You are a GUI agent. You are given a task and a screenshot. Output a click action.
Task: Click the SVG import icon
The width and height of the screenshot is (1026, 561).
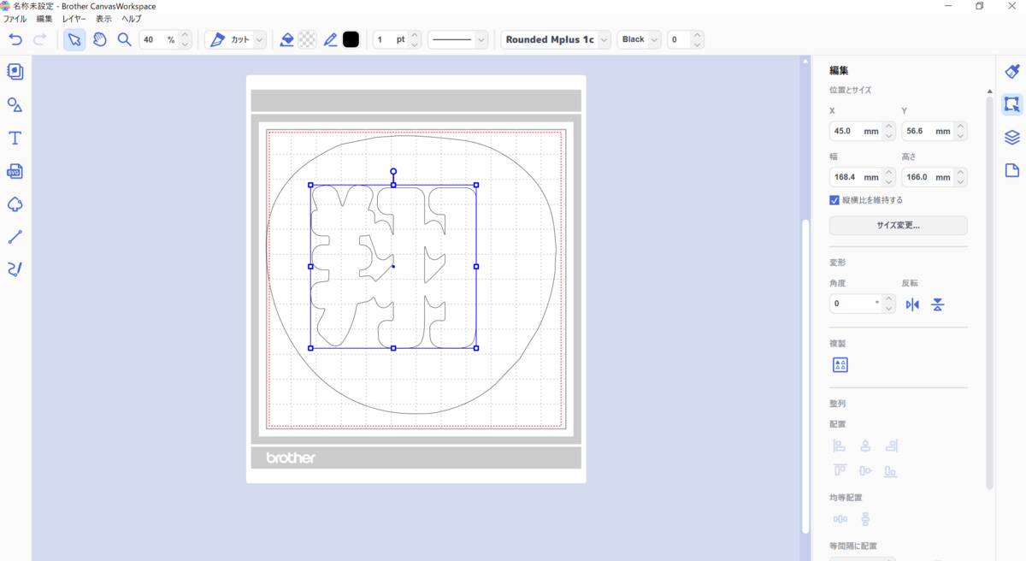(x=15, y=171)
